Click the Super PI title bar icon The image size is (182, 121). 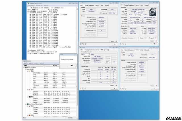(x=28, y=3)
